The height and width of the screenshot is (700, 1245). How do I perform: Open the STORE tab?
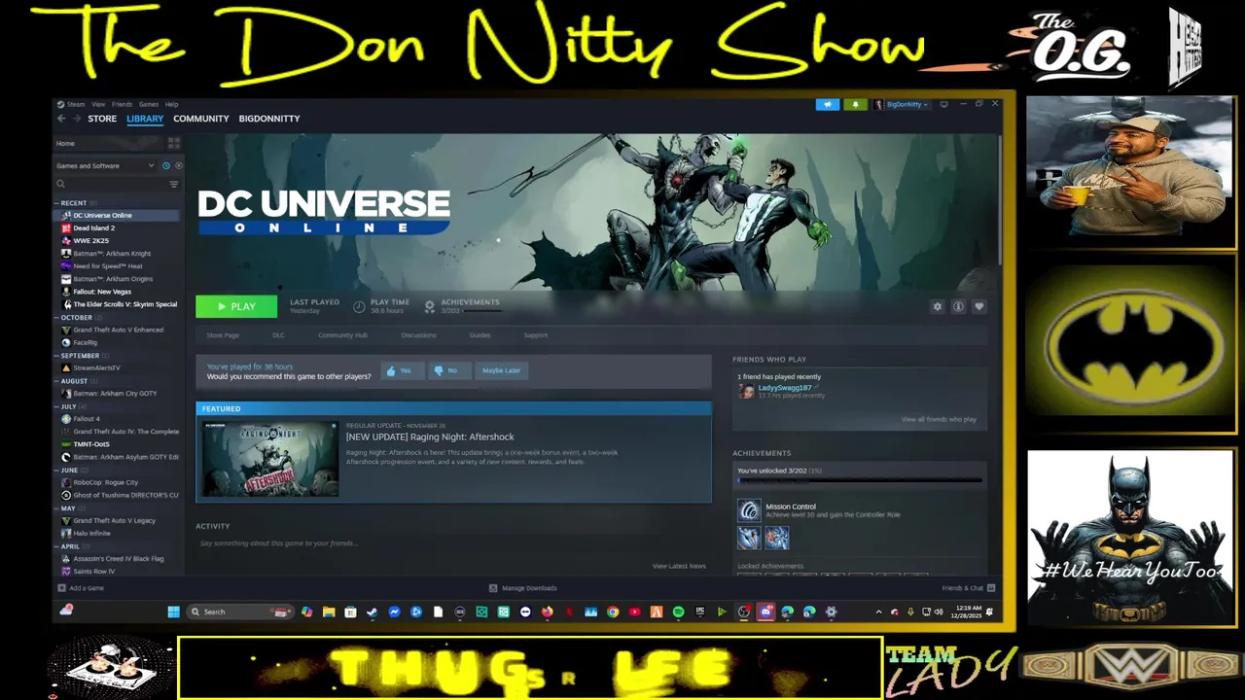click(x=102, y=119)
